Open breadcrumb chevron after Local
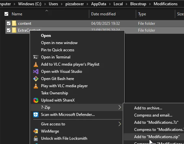 [126, 4]
